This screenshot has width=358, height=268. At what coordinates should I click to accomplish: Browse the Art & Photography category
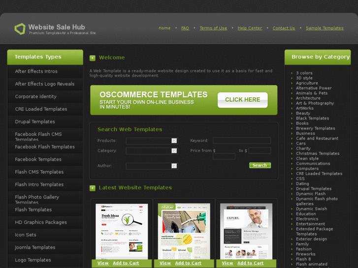click(315, 103)
